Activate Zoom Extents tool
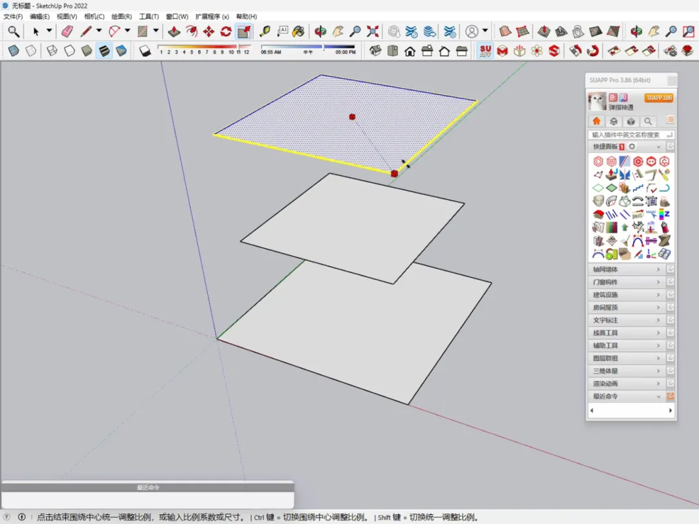 tap(373, 31)
